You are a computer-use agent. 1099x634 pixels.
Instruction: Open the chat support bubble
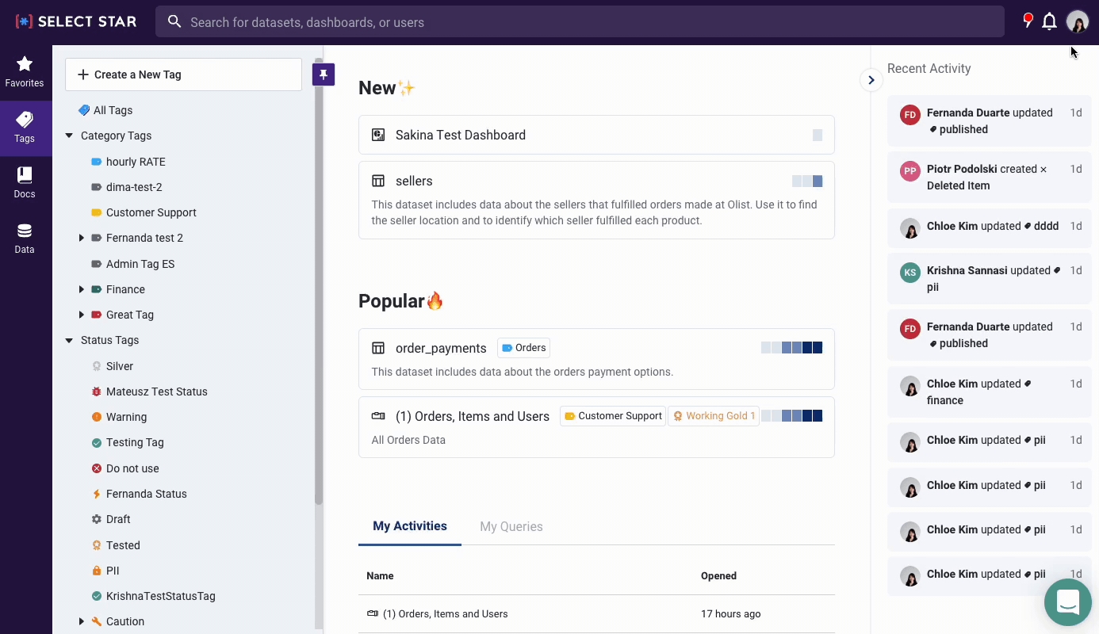1067,602
